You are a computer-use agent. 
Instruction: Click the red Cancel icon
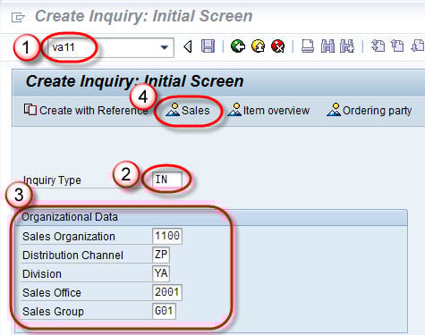(x=278, y=46)
